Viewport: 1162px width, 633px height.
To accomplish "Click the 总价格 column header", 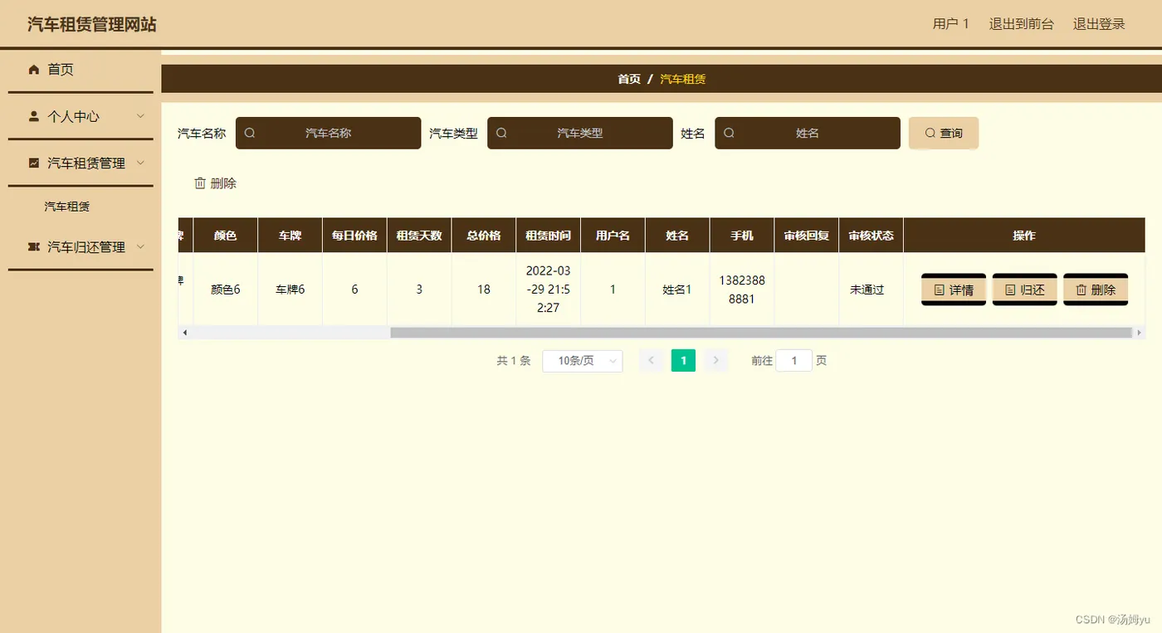I will (484, 236).
